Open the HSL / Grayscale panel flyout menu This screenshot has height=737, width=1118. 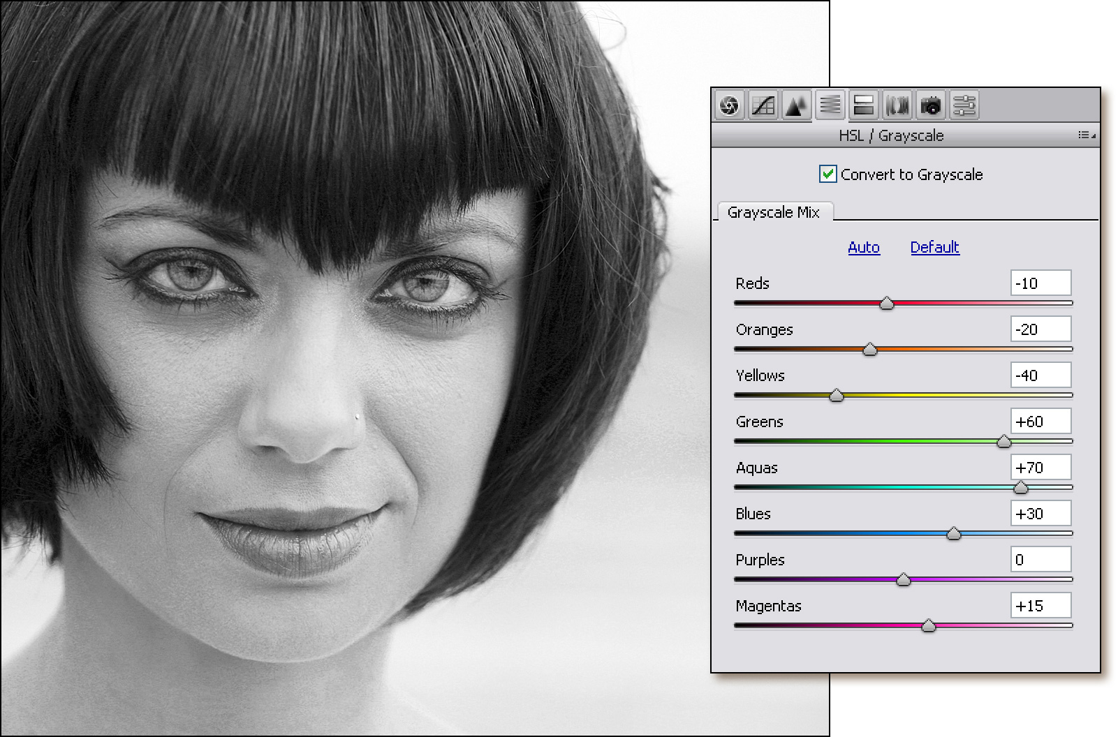(x=1086, y=135)
